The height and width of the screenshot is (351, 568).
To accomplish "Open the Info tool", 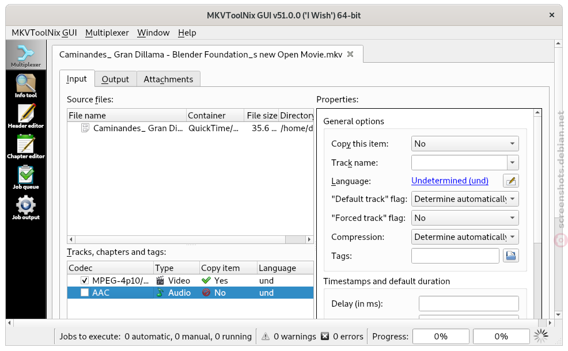I will 26,86.
